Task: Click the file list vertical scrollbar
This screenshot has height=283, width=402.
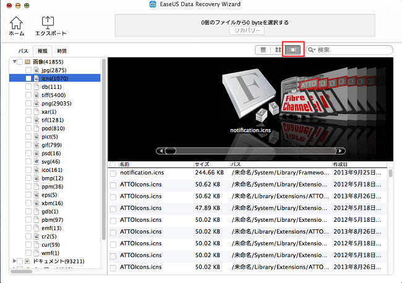Action: tap(390, 173)
